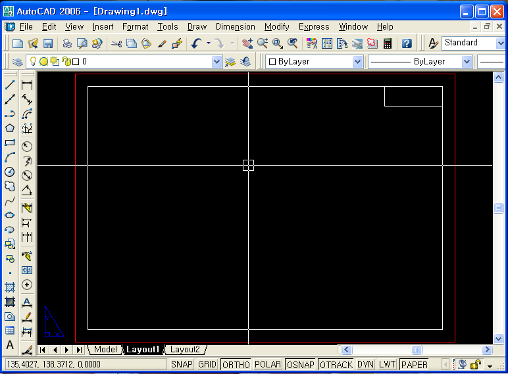Open the Layer Properties Manager icon

coord(18,62)
